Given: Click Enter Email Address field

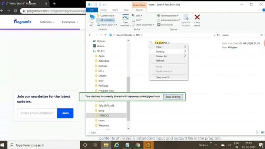Looking at the screenshot, I should click(37, 113).
